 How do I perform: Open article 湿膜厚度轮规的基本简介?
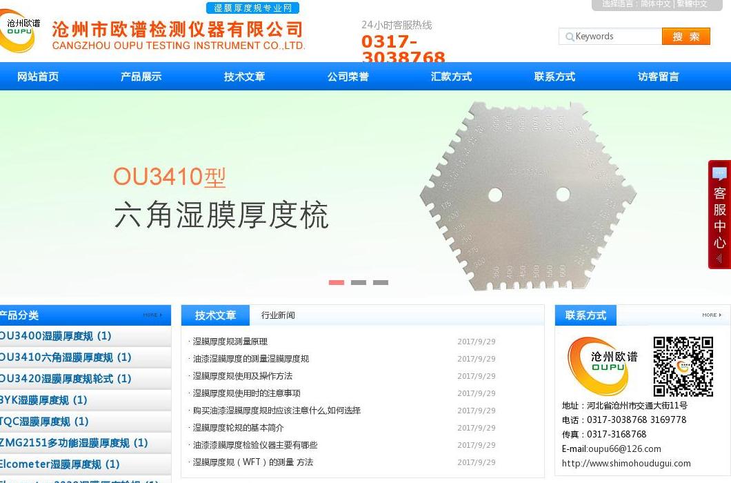click(x=238, y=428)
